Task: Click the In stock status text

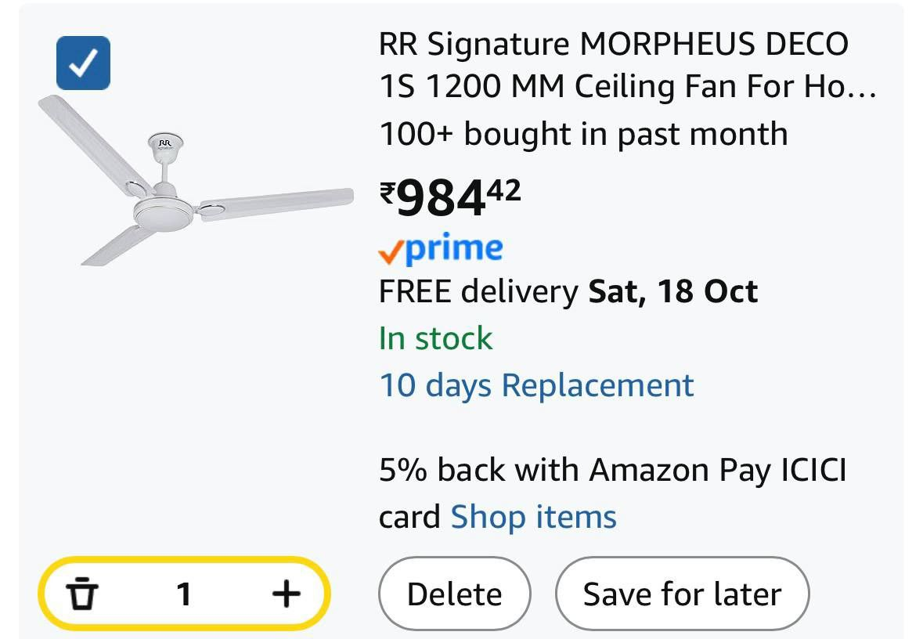Action: pyautogui.click(x=435, y=338)
